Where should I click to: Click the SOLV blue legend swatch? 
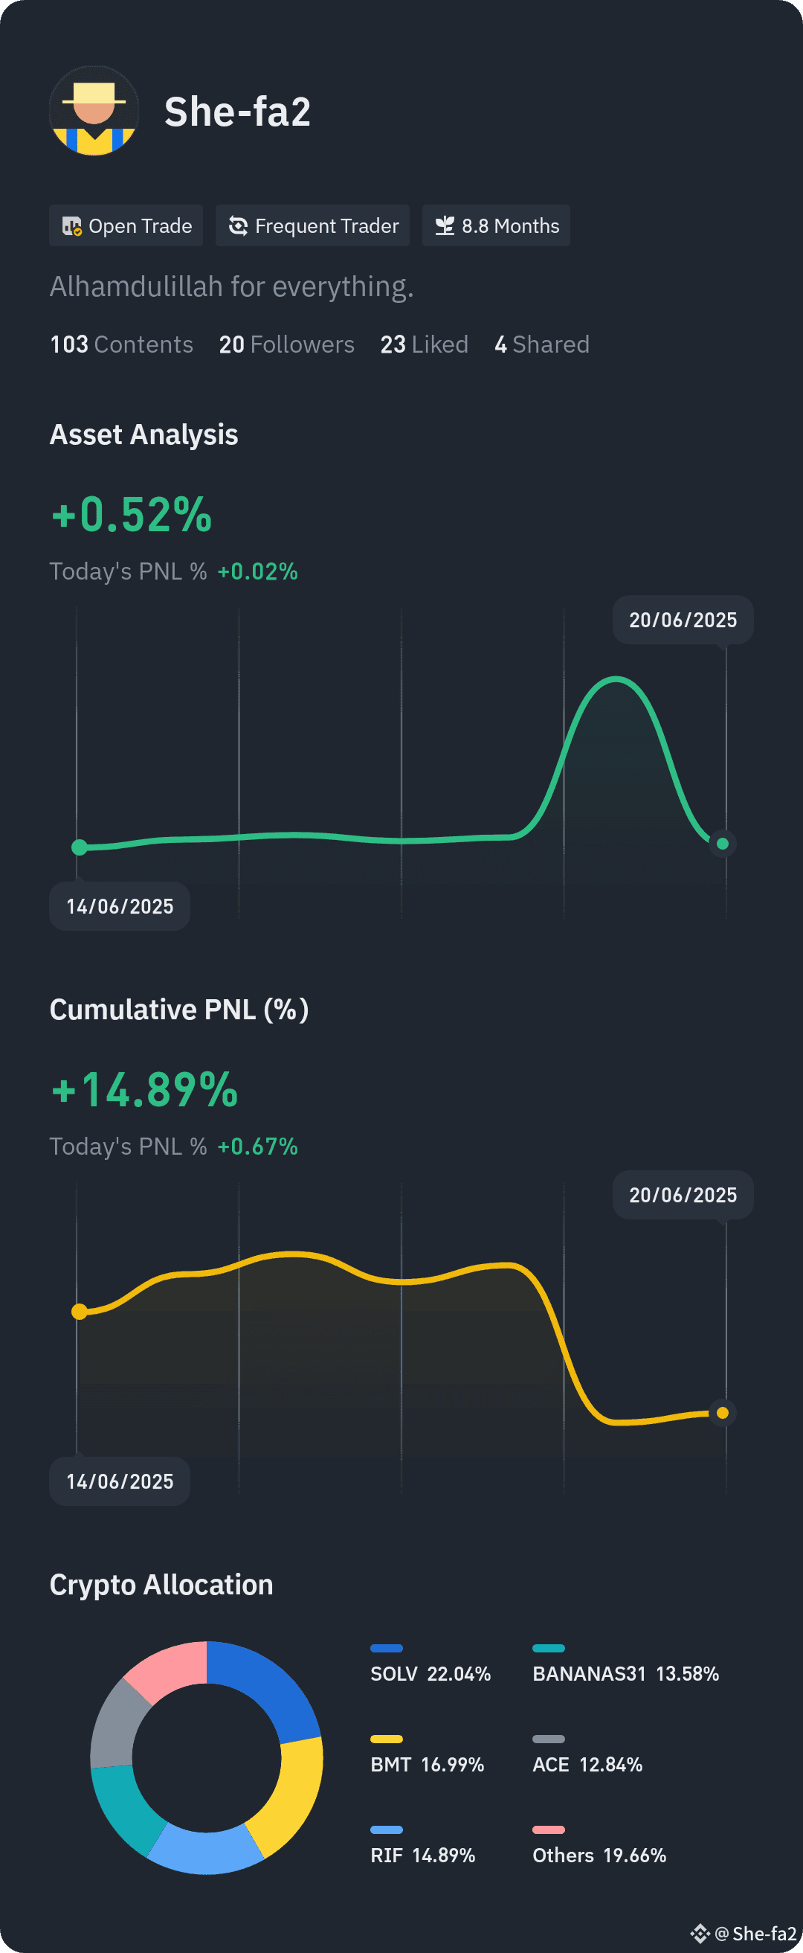tap(387, 1648)
